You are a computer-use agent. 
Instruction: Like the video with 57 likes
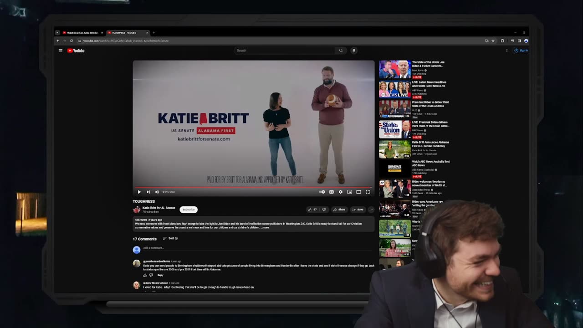point(312,210)
